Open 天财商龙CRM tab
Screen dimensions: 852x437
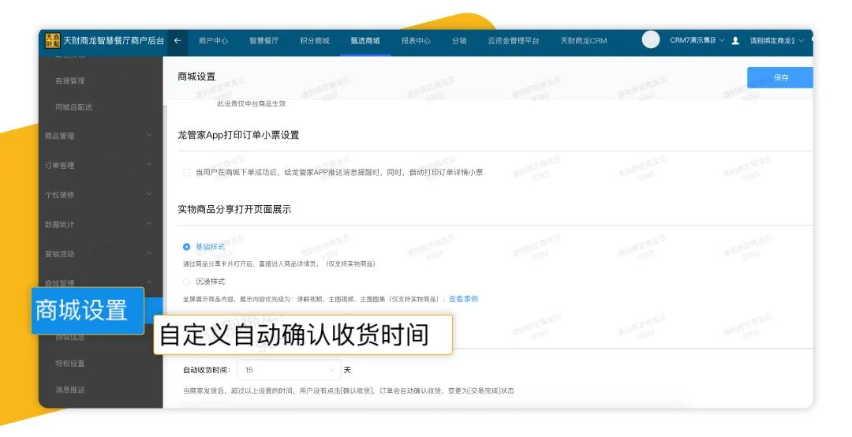click(x=584, y=41)
